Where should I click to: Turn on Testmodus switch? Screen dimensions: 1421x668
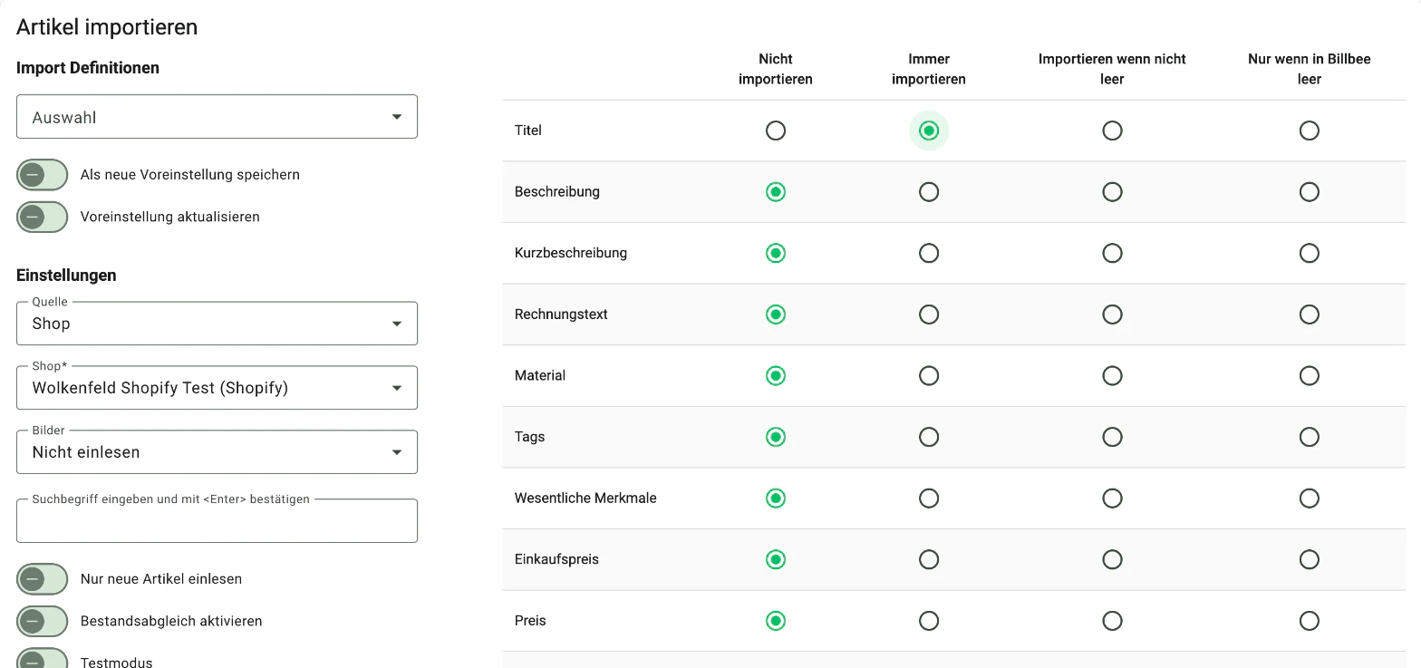coord(43,659)
